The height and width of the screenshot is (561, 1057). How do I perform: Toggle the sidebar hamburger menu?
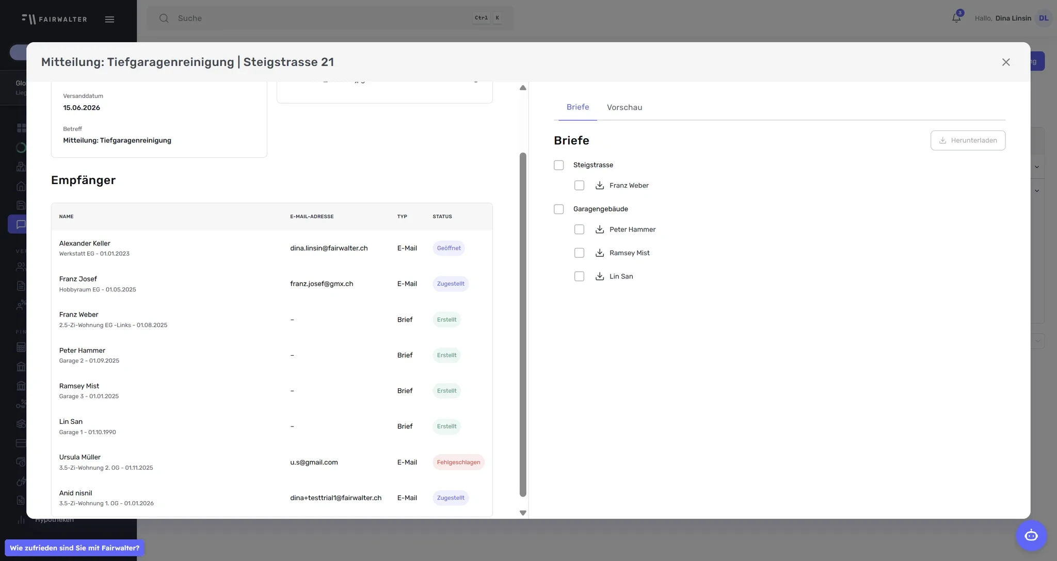(109, 19)
